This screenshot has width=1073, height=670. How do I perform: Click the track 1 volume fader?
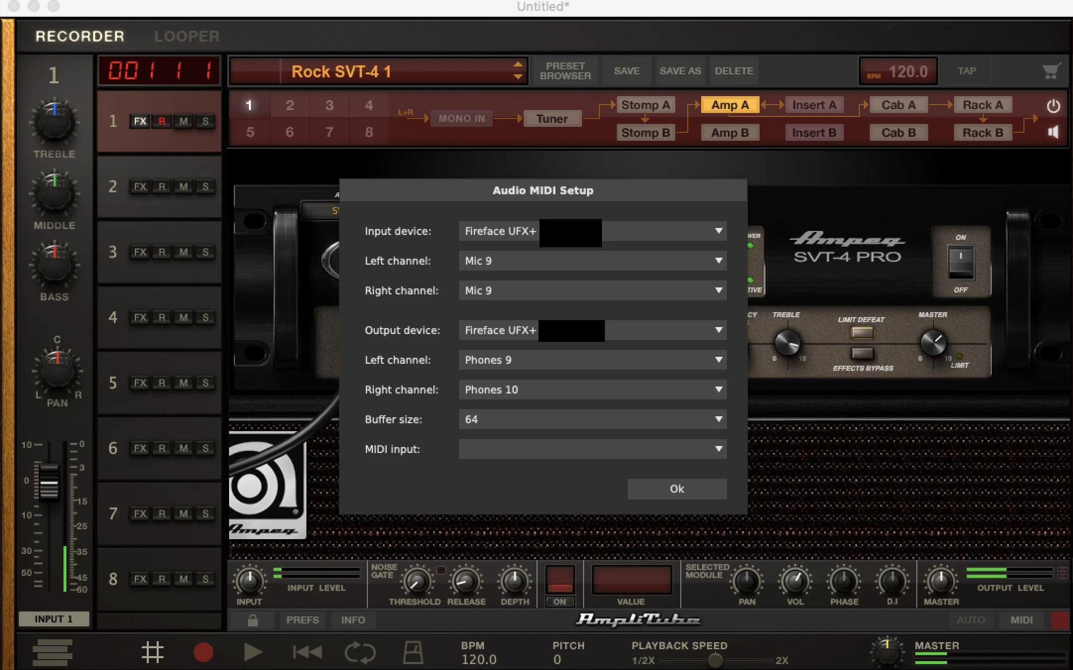pos(49,482)
